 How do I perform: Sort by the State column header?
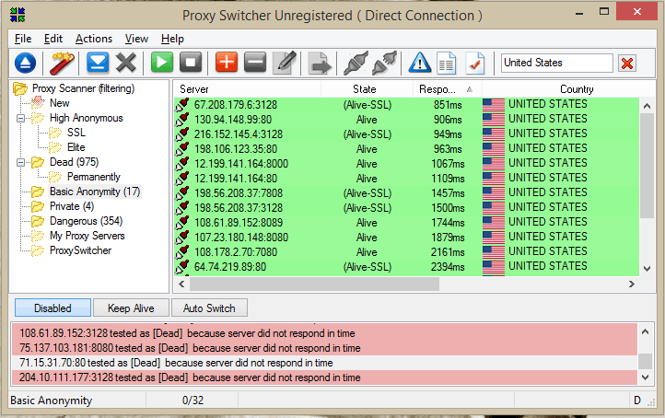pyautogui.click(x=367, y=89)
